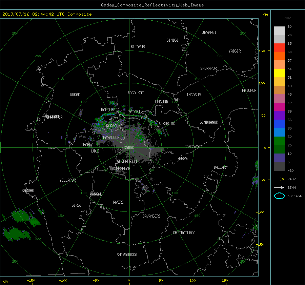
Task: Click the '23MN' legend label
Action: click(x=291, y=187)
